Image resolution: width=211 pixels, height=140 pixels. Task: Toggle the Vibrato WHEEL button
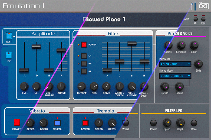pos(57,123)
